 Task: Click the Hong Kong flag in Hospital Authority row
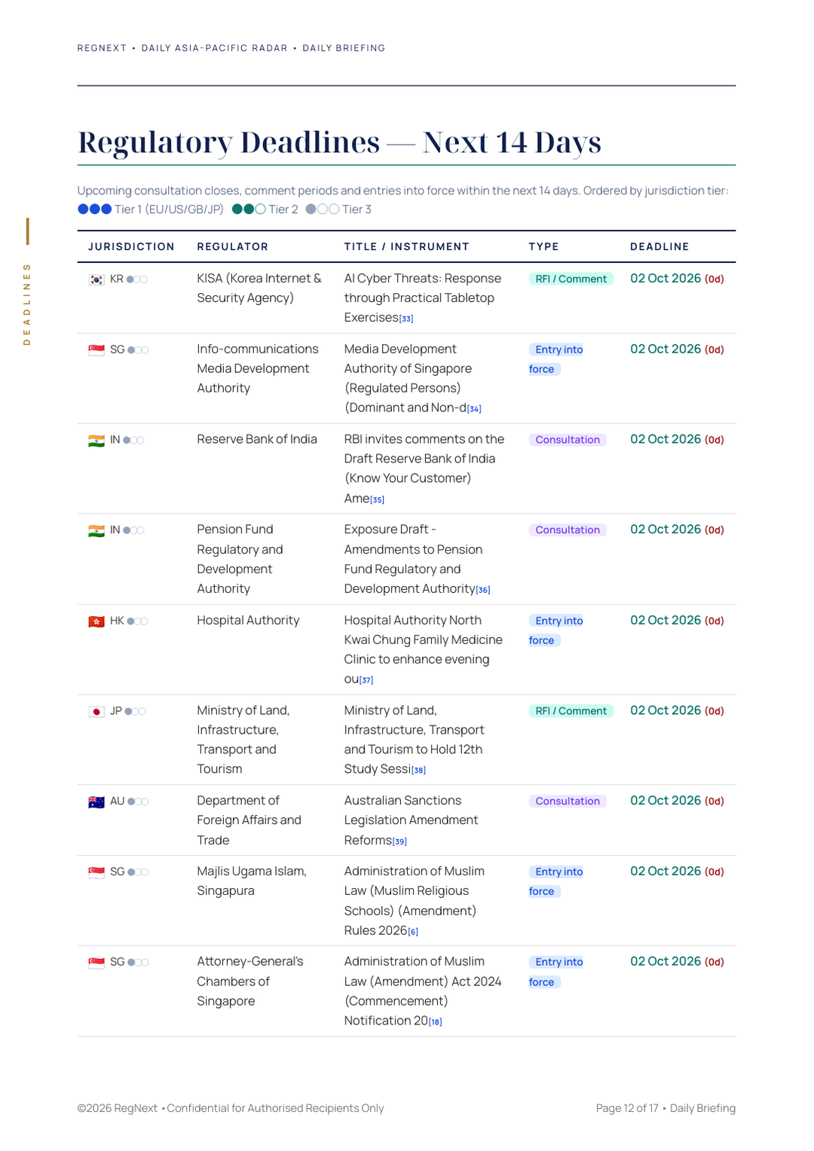tap(96, 621)
